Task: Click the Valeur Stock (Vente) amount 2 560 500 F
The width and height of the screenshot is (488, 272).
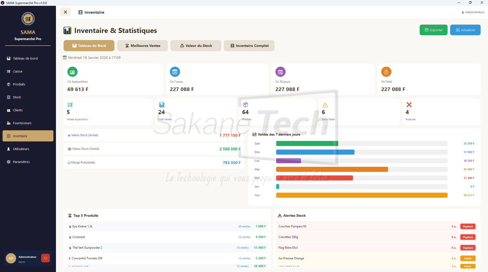Action: click(230, 149)
